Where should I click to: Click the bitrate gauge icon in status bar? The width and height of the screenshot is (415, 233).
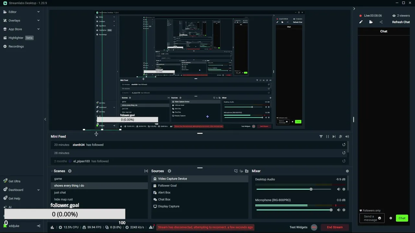point(127,227)
